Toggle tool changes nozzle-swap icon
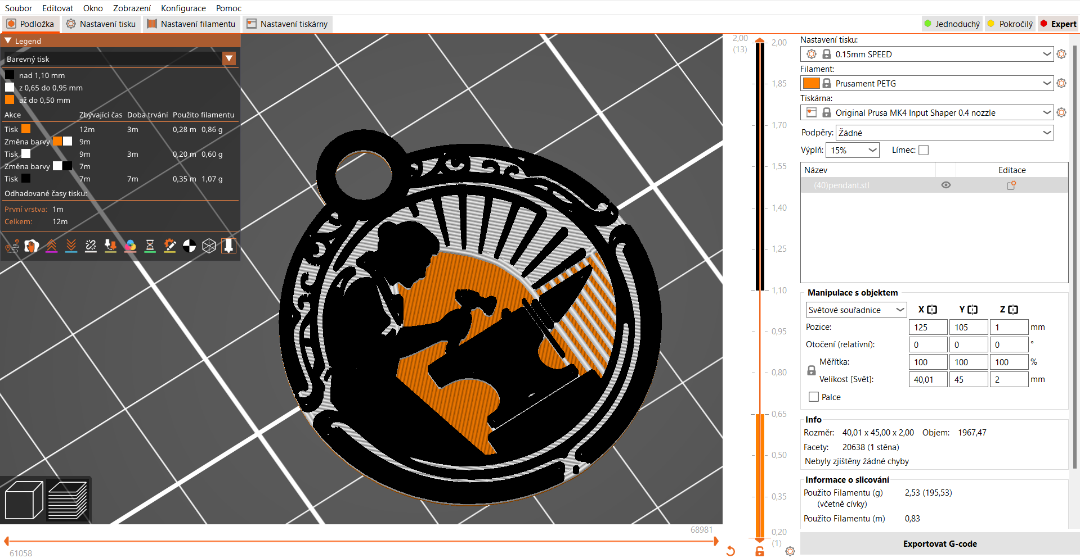Screen dimensions: 1080x558 [x=110, y=246]
